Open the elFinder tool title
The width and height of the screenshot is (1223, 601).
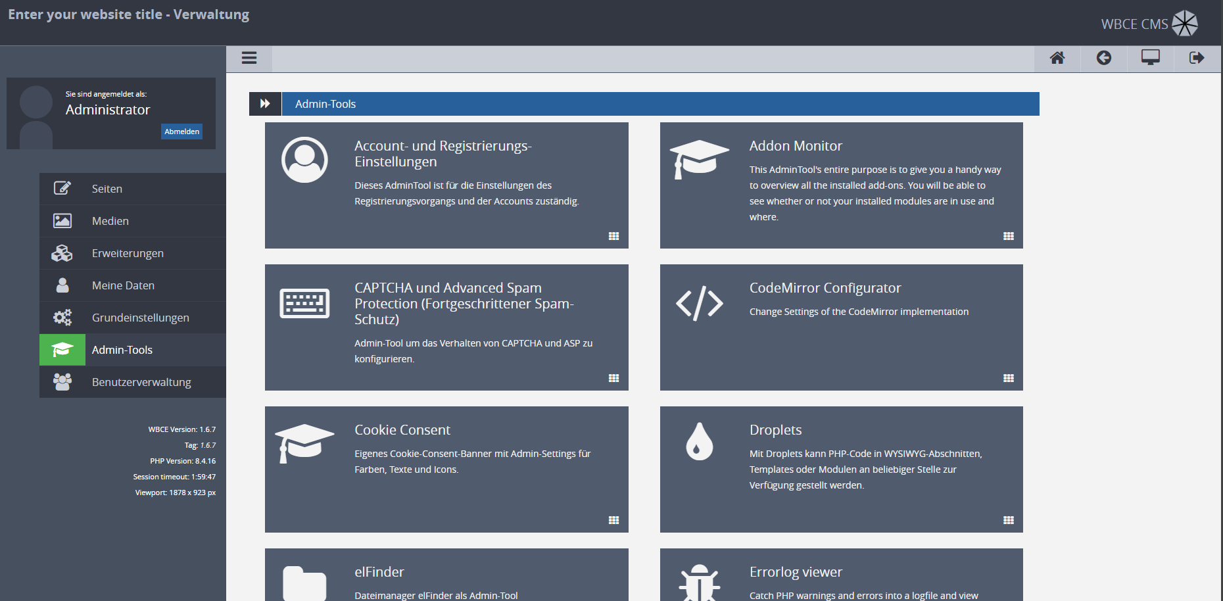[x=379, y=572]
